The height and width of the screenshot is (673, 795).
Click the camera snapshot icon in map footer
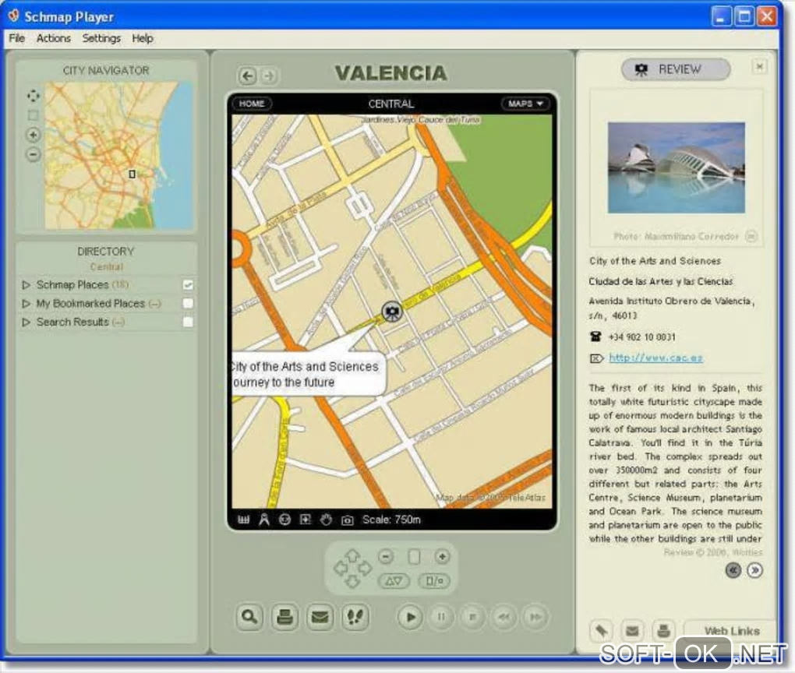pos(348,520)
